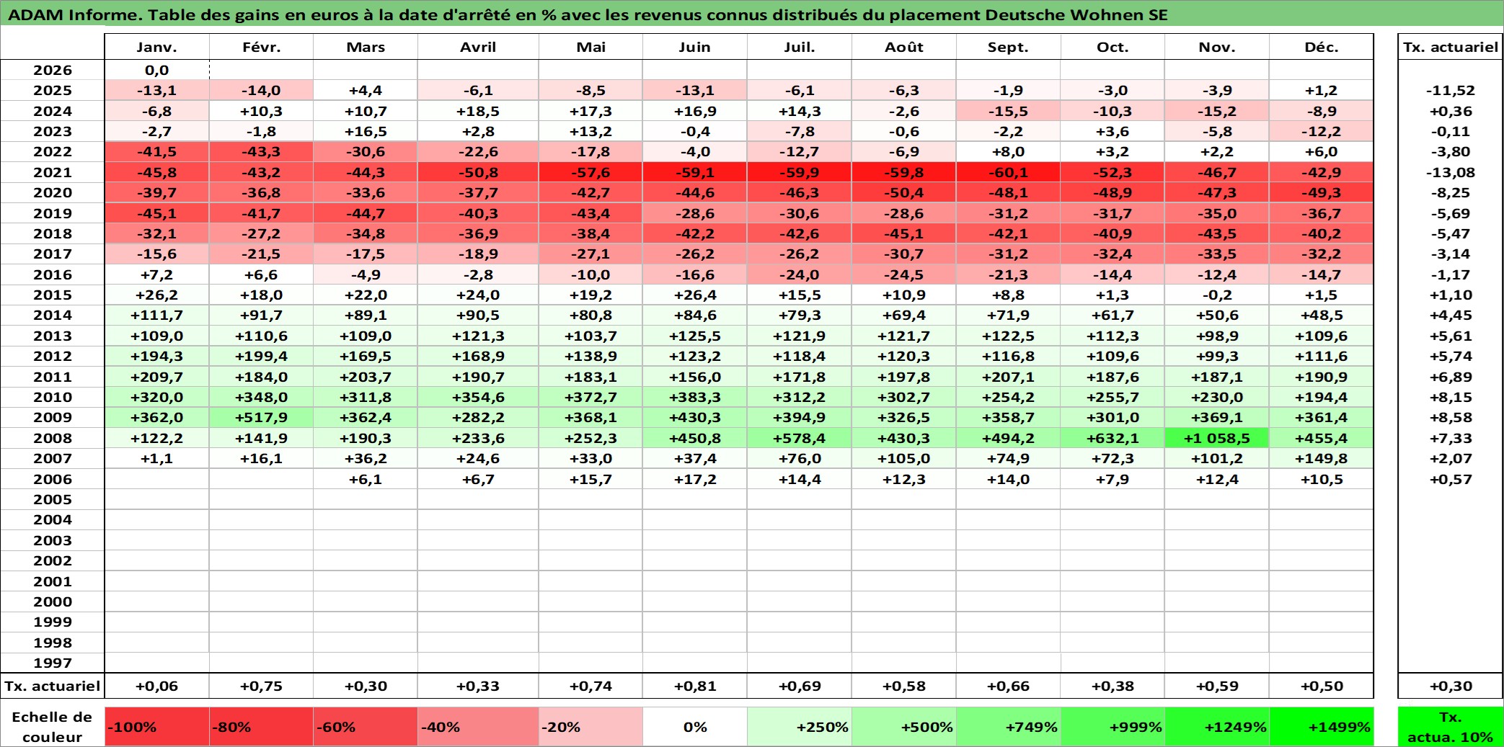This screenshot has width=1504, height=747.
Task: Click the +632,1 cell for Oct. 2008
Action: 1112,438
